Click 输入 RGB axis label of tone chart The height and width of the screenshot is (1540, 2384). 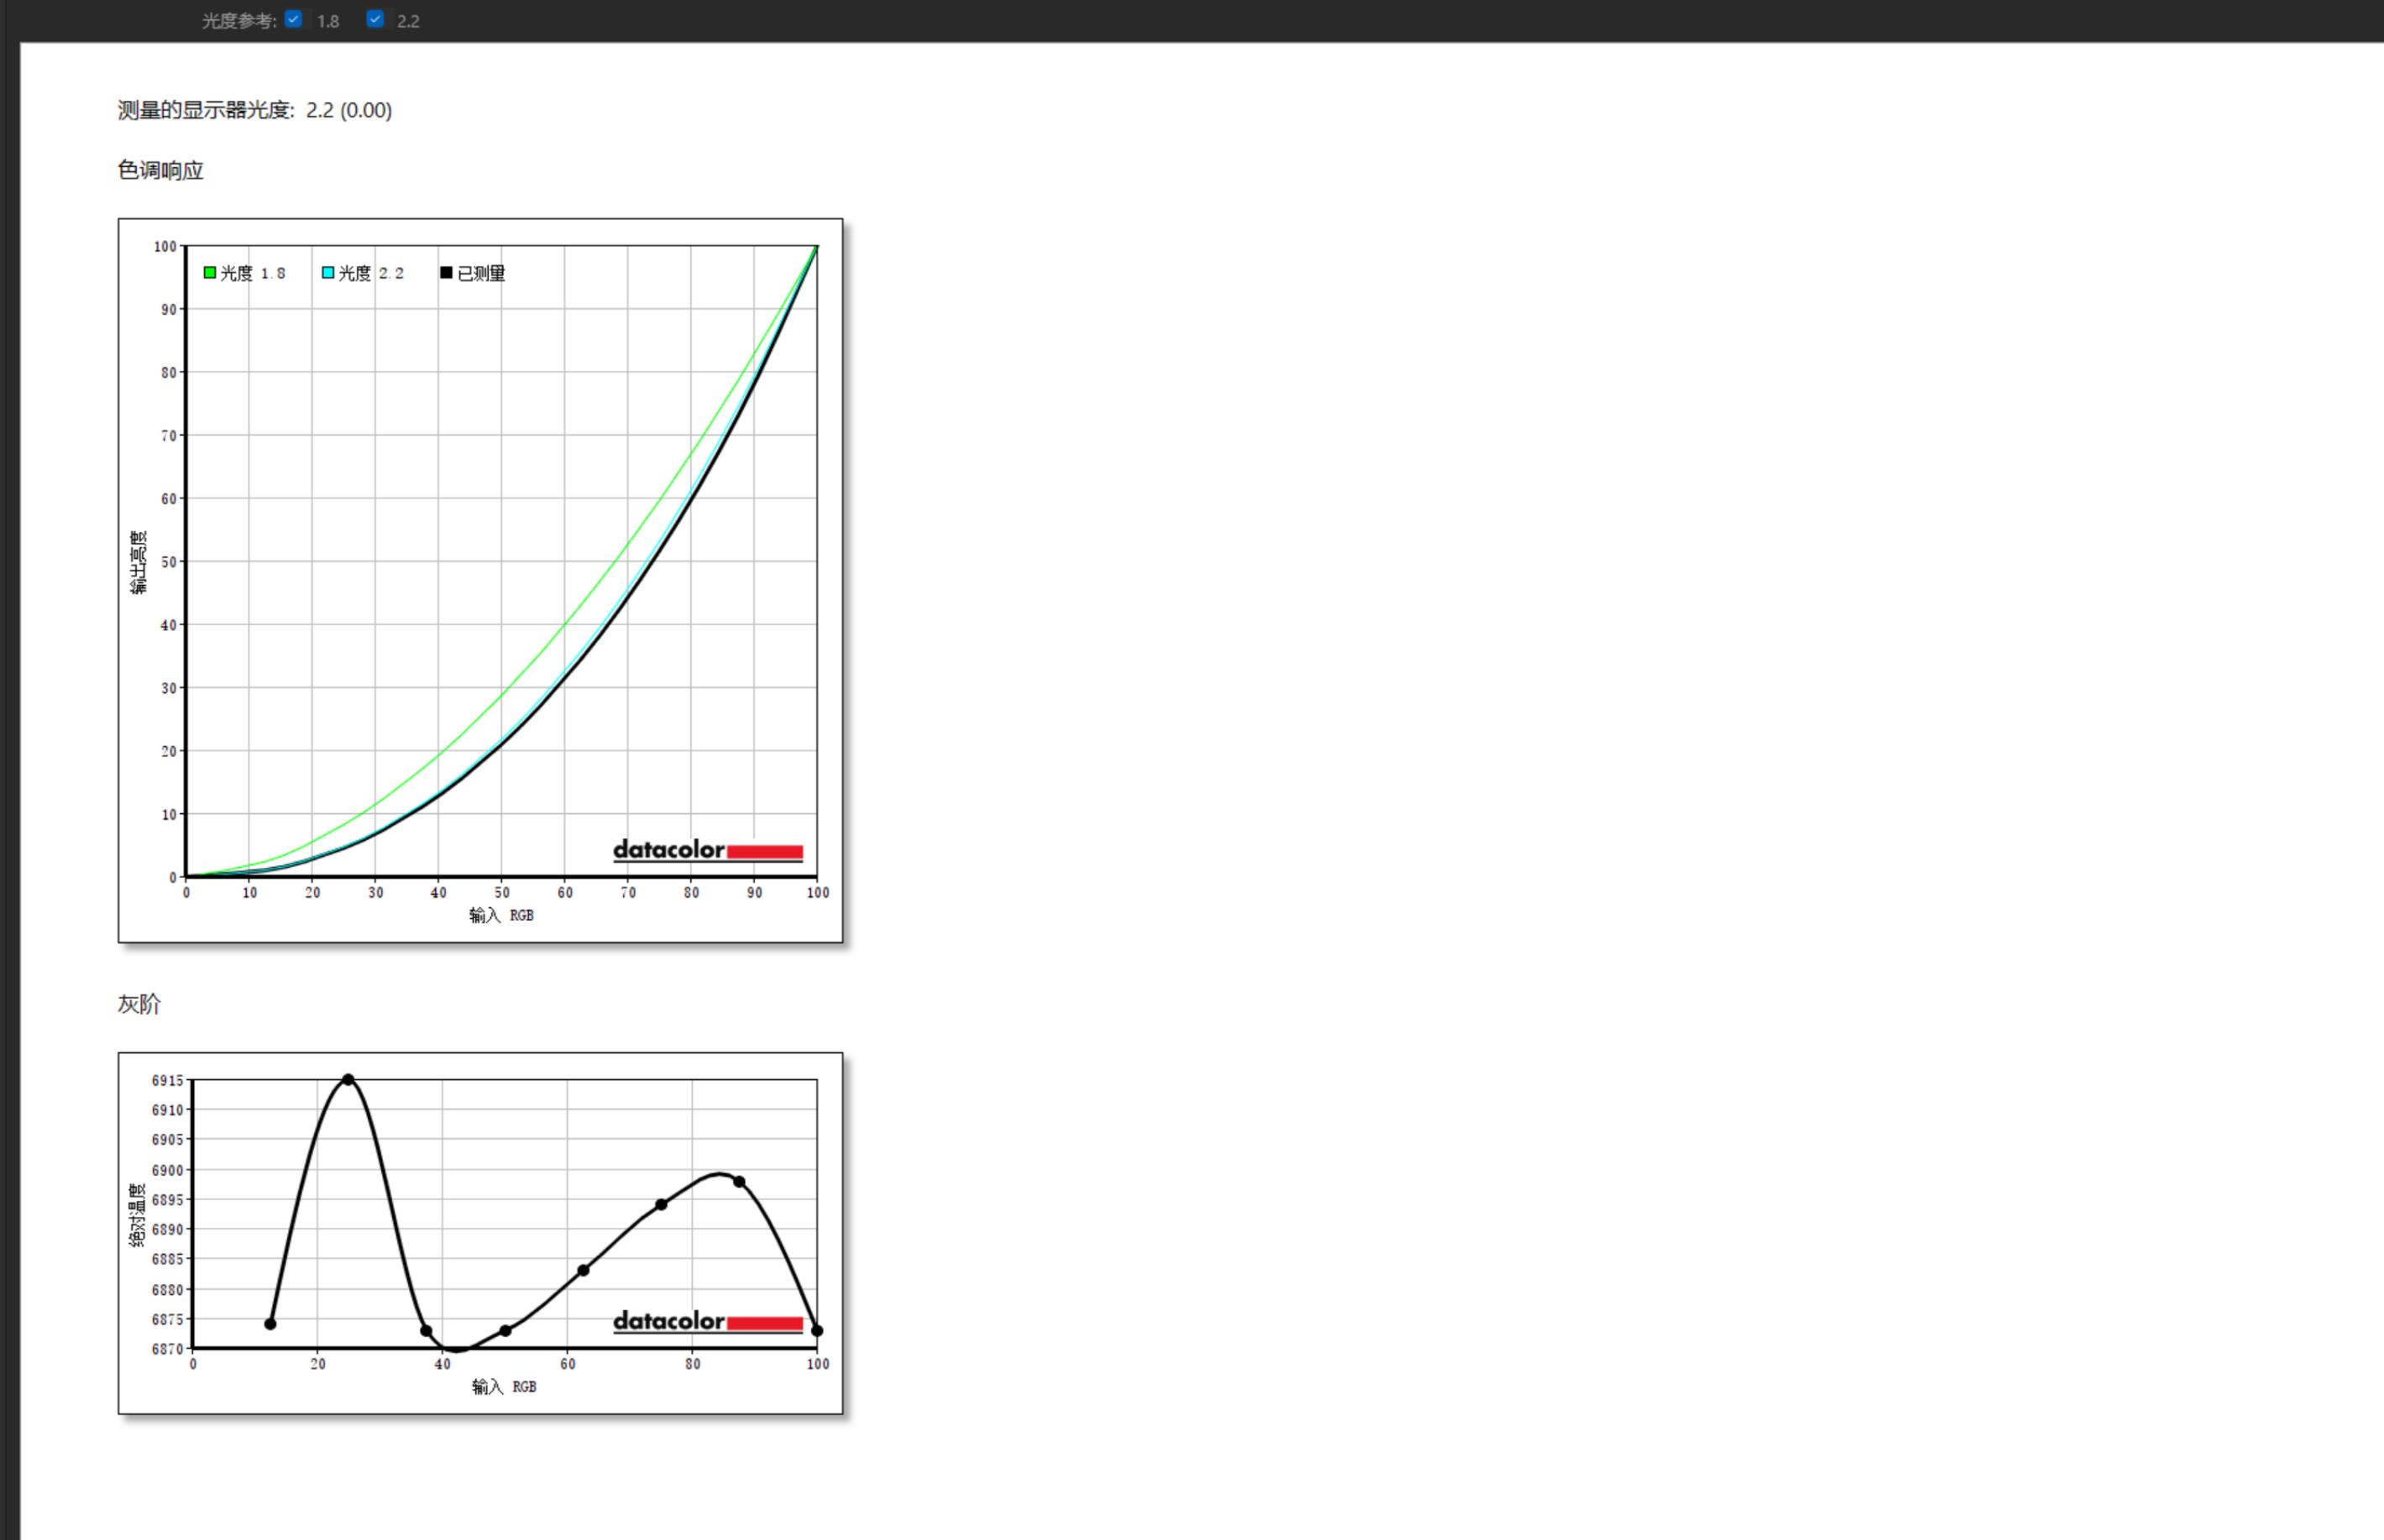[x=501, y=915]
